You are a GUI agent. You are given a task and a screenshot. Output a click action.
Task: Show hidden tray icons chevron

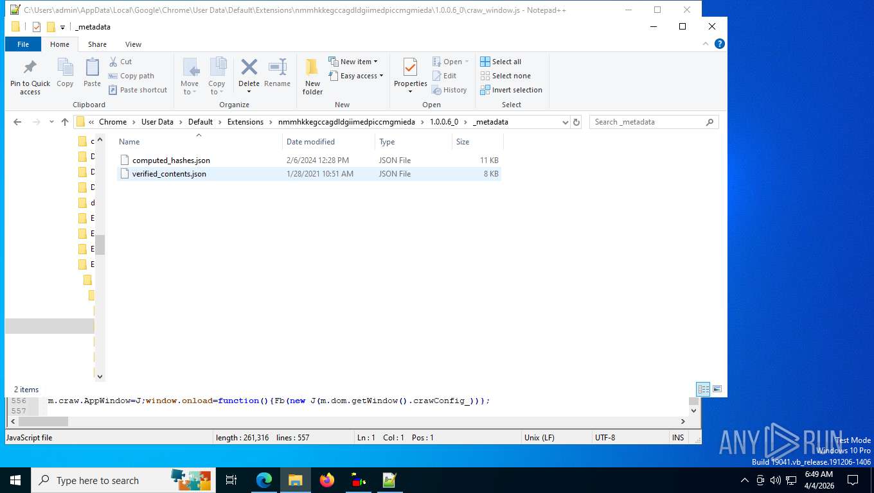point(745,480)
